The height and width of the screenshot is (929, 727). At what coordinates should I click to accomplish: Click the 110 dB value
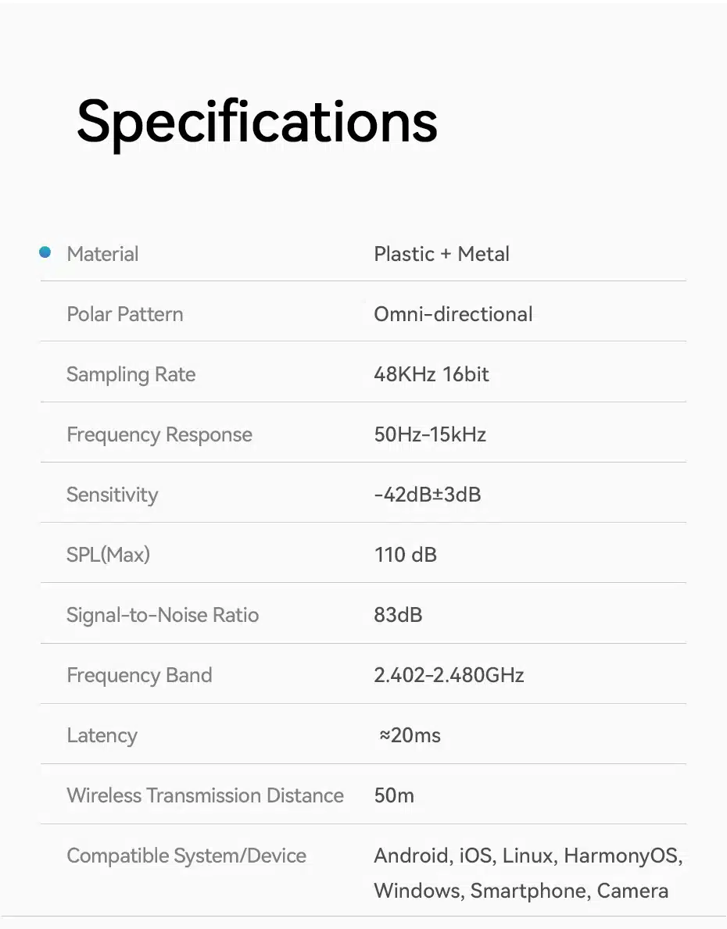tap(406, 555)
